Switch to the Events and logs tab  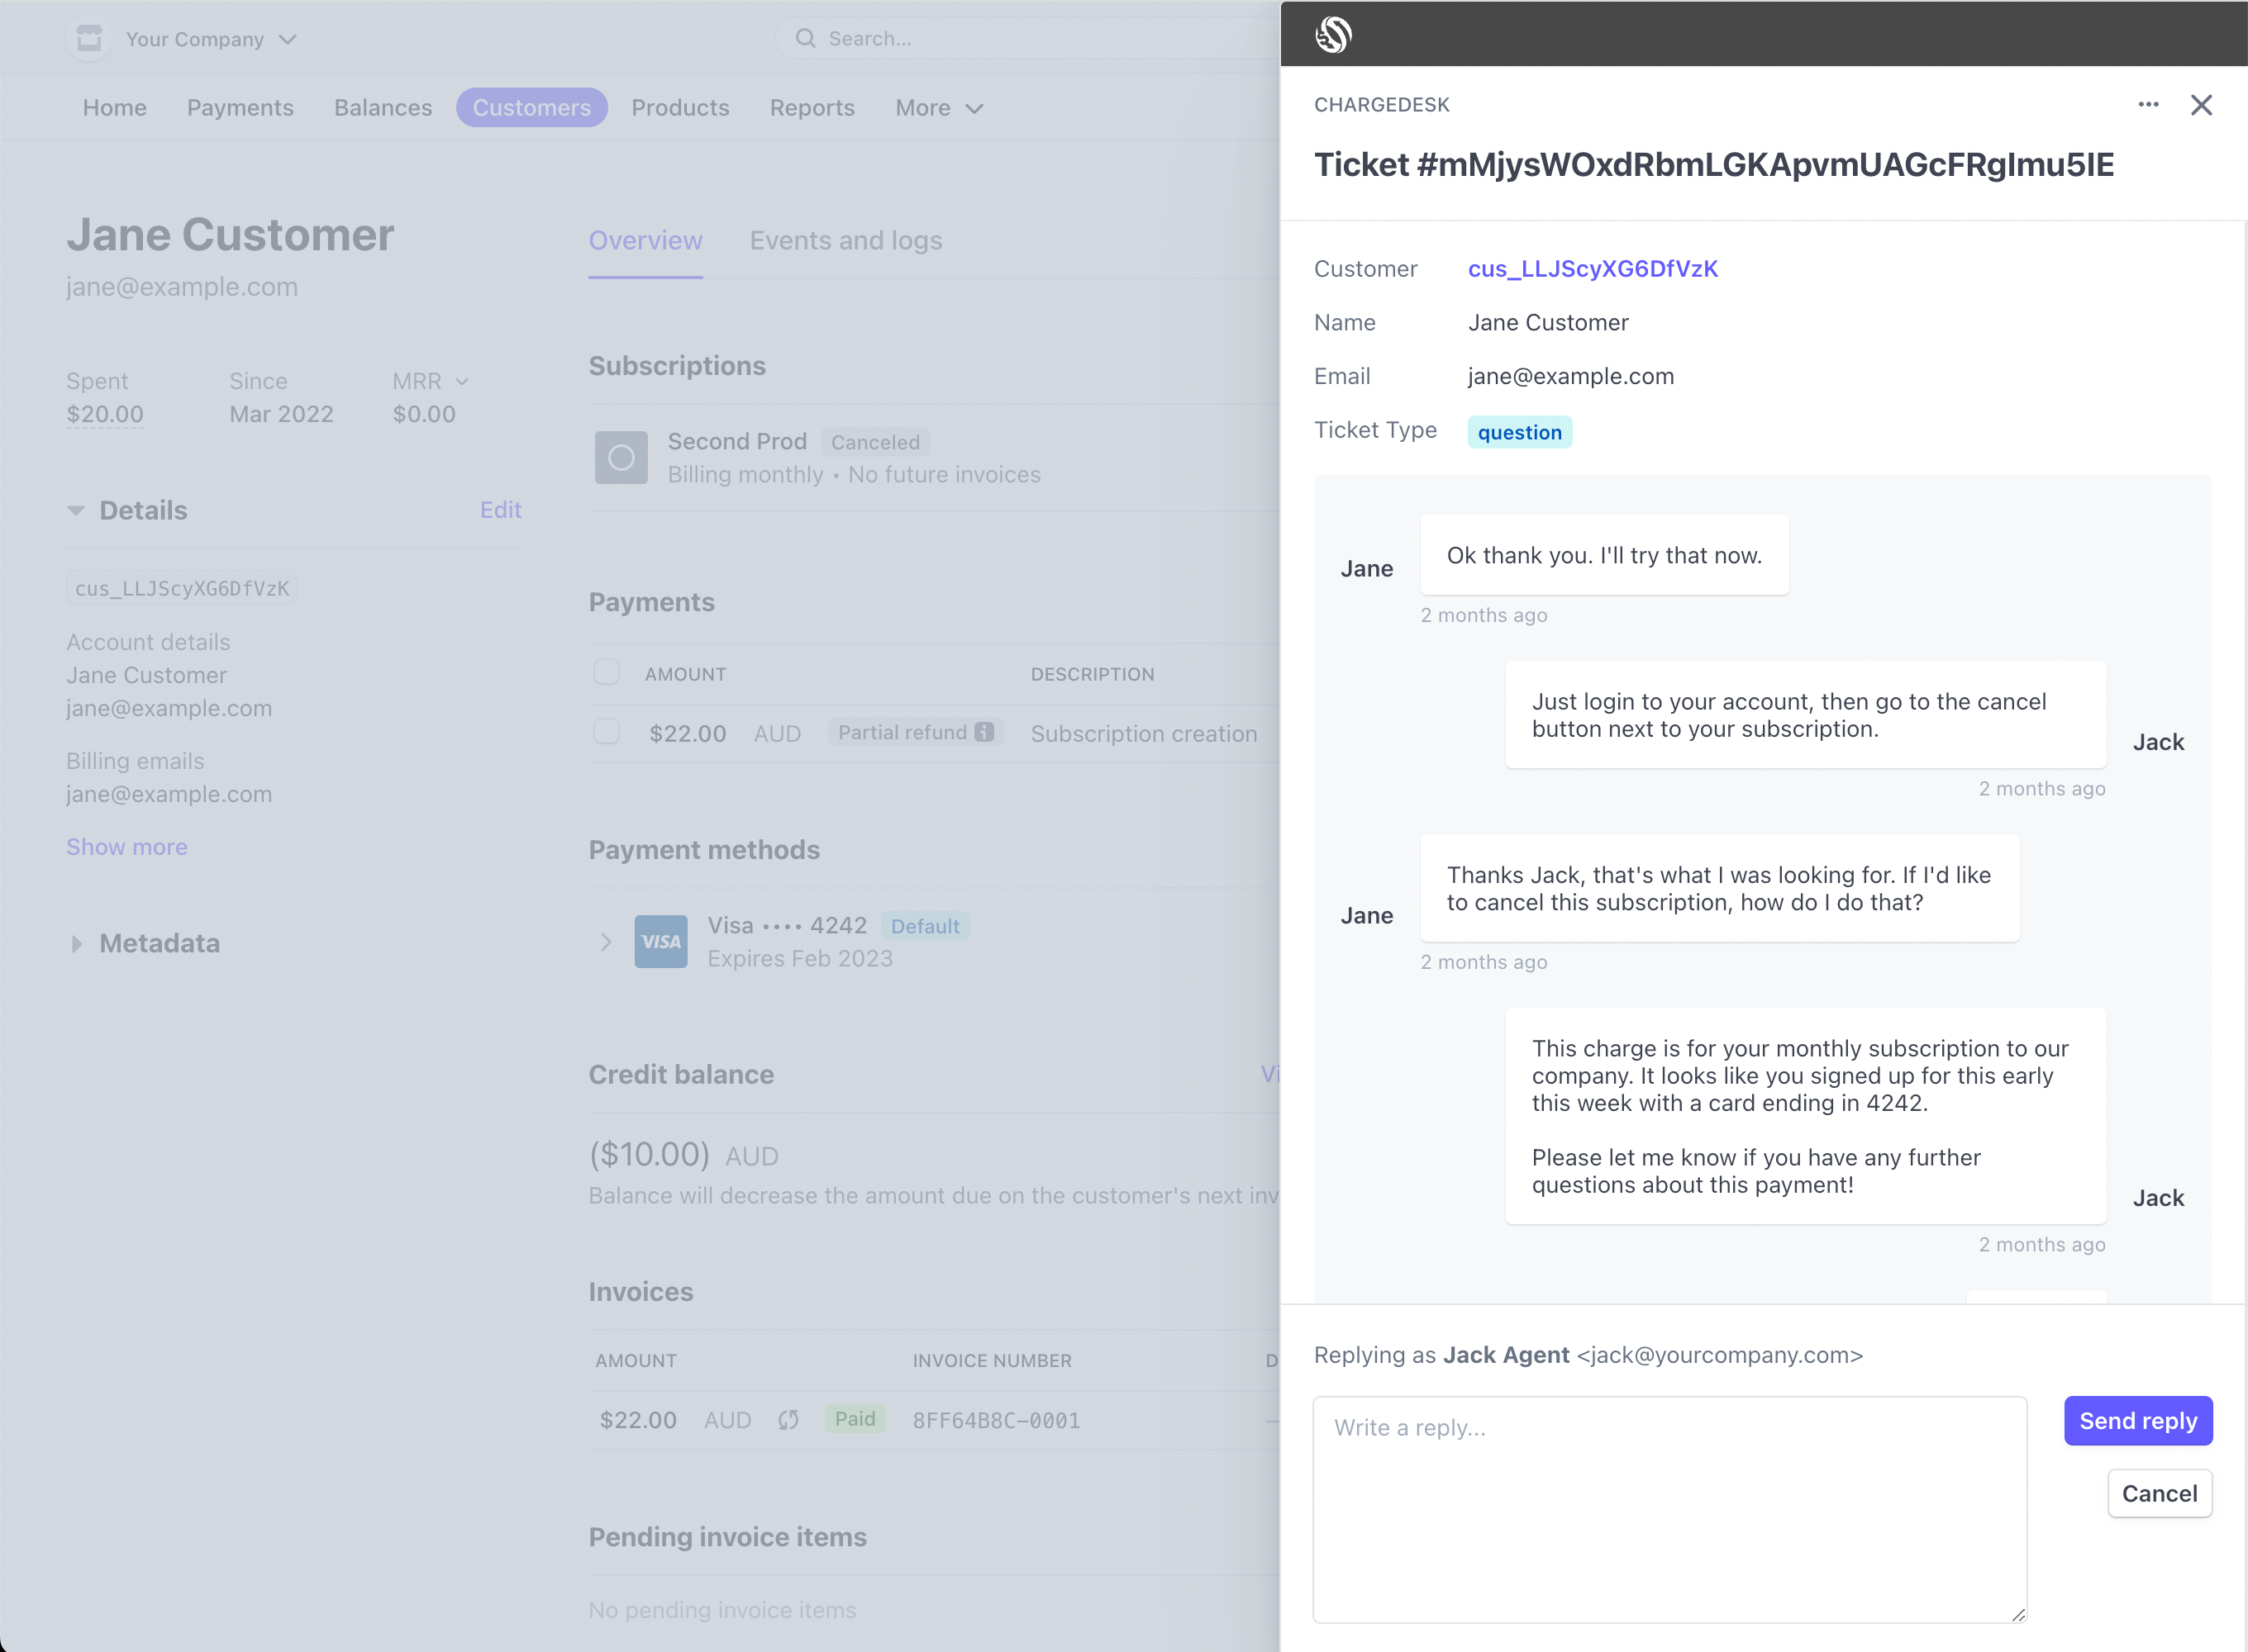(x=845, y=240)
